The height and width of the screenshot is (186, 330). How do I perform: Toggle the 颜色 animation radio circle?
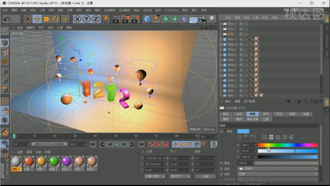[x=221, y=132]
